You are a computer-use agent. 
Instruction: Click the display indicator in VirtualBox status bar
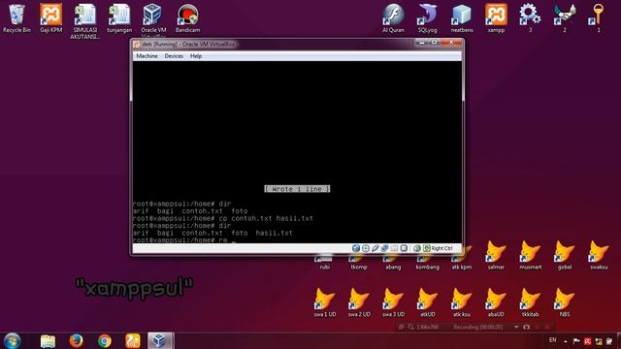404,248
